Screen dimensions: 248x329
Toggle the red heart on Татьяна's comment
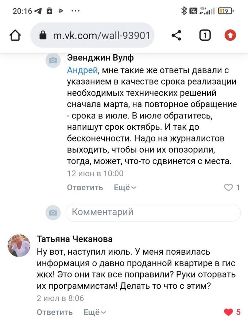228,312
